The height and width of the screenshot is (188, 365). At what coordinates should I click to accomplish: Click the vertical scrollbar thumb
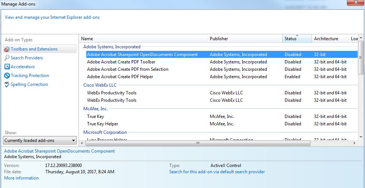point(361,58)
